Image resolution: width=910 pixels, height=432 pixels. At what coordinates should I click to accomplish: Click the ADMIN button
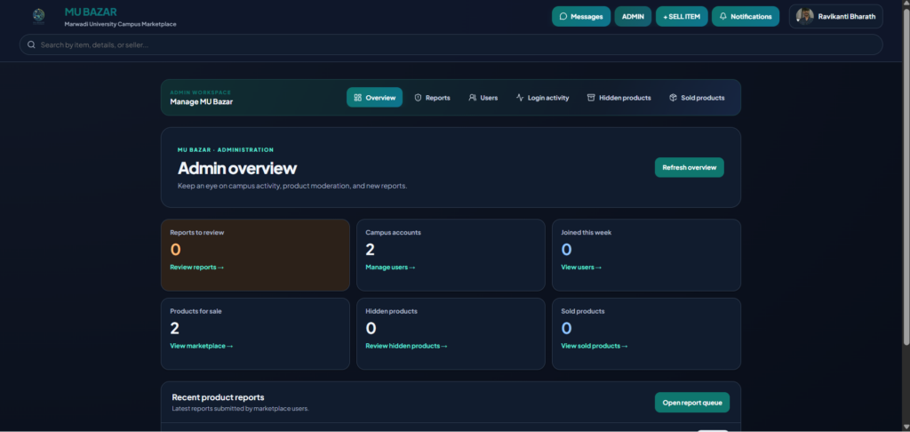[x=633, y=16]
